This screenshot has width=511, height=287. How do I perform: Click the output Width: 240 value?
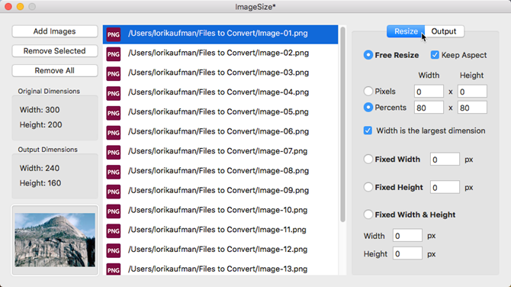tap(40, 168)
